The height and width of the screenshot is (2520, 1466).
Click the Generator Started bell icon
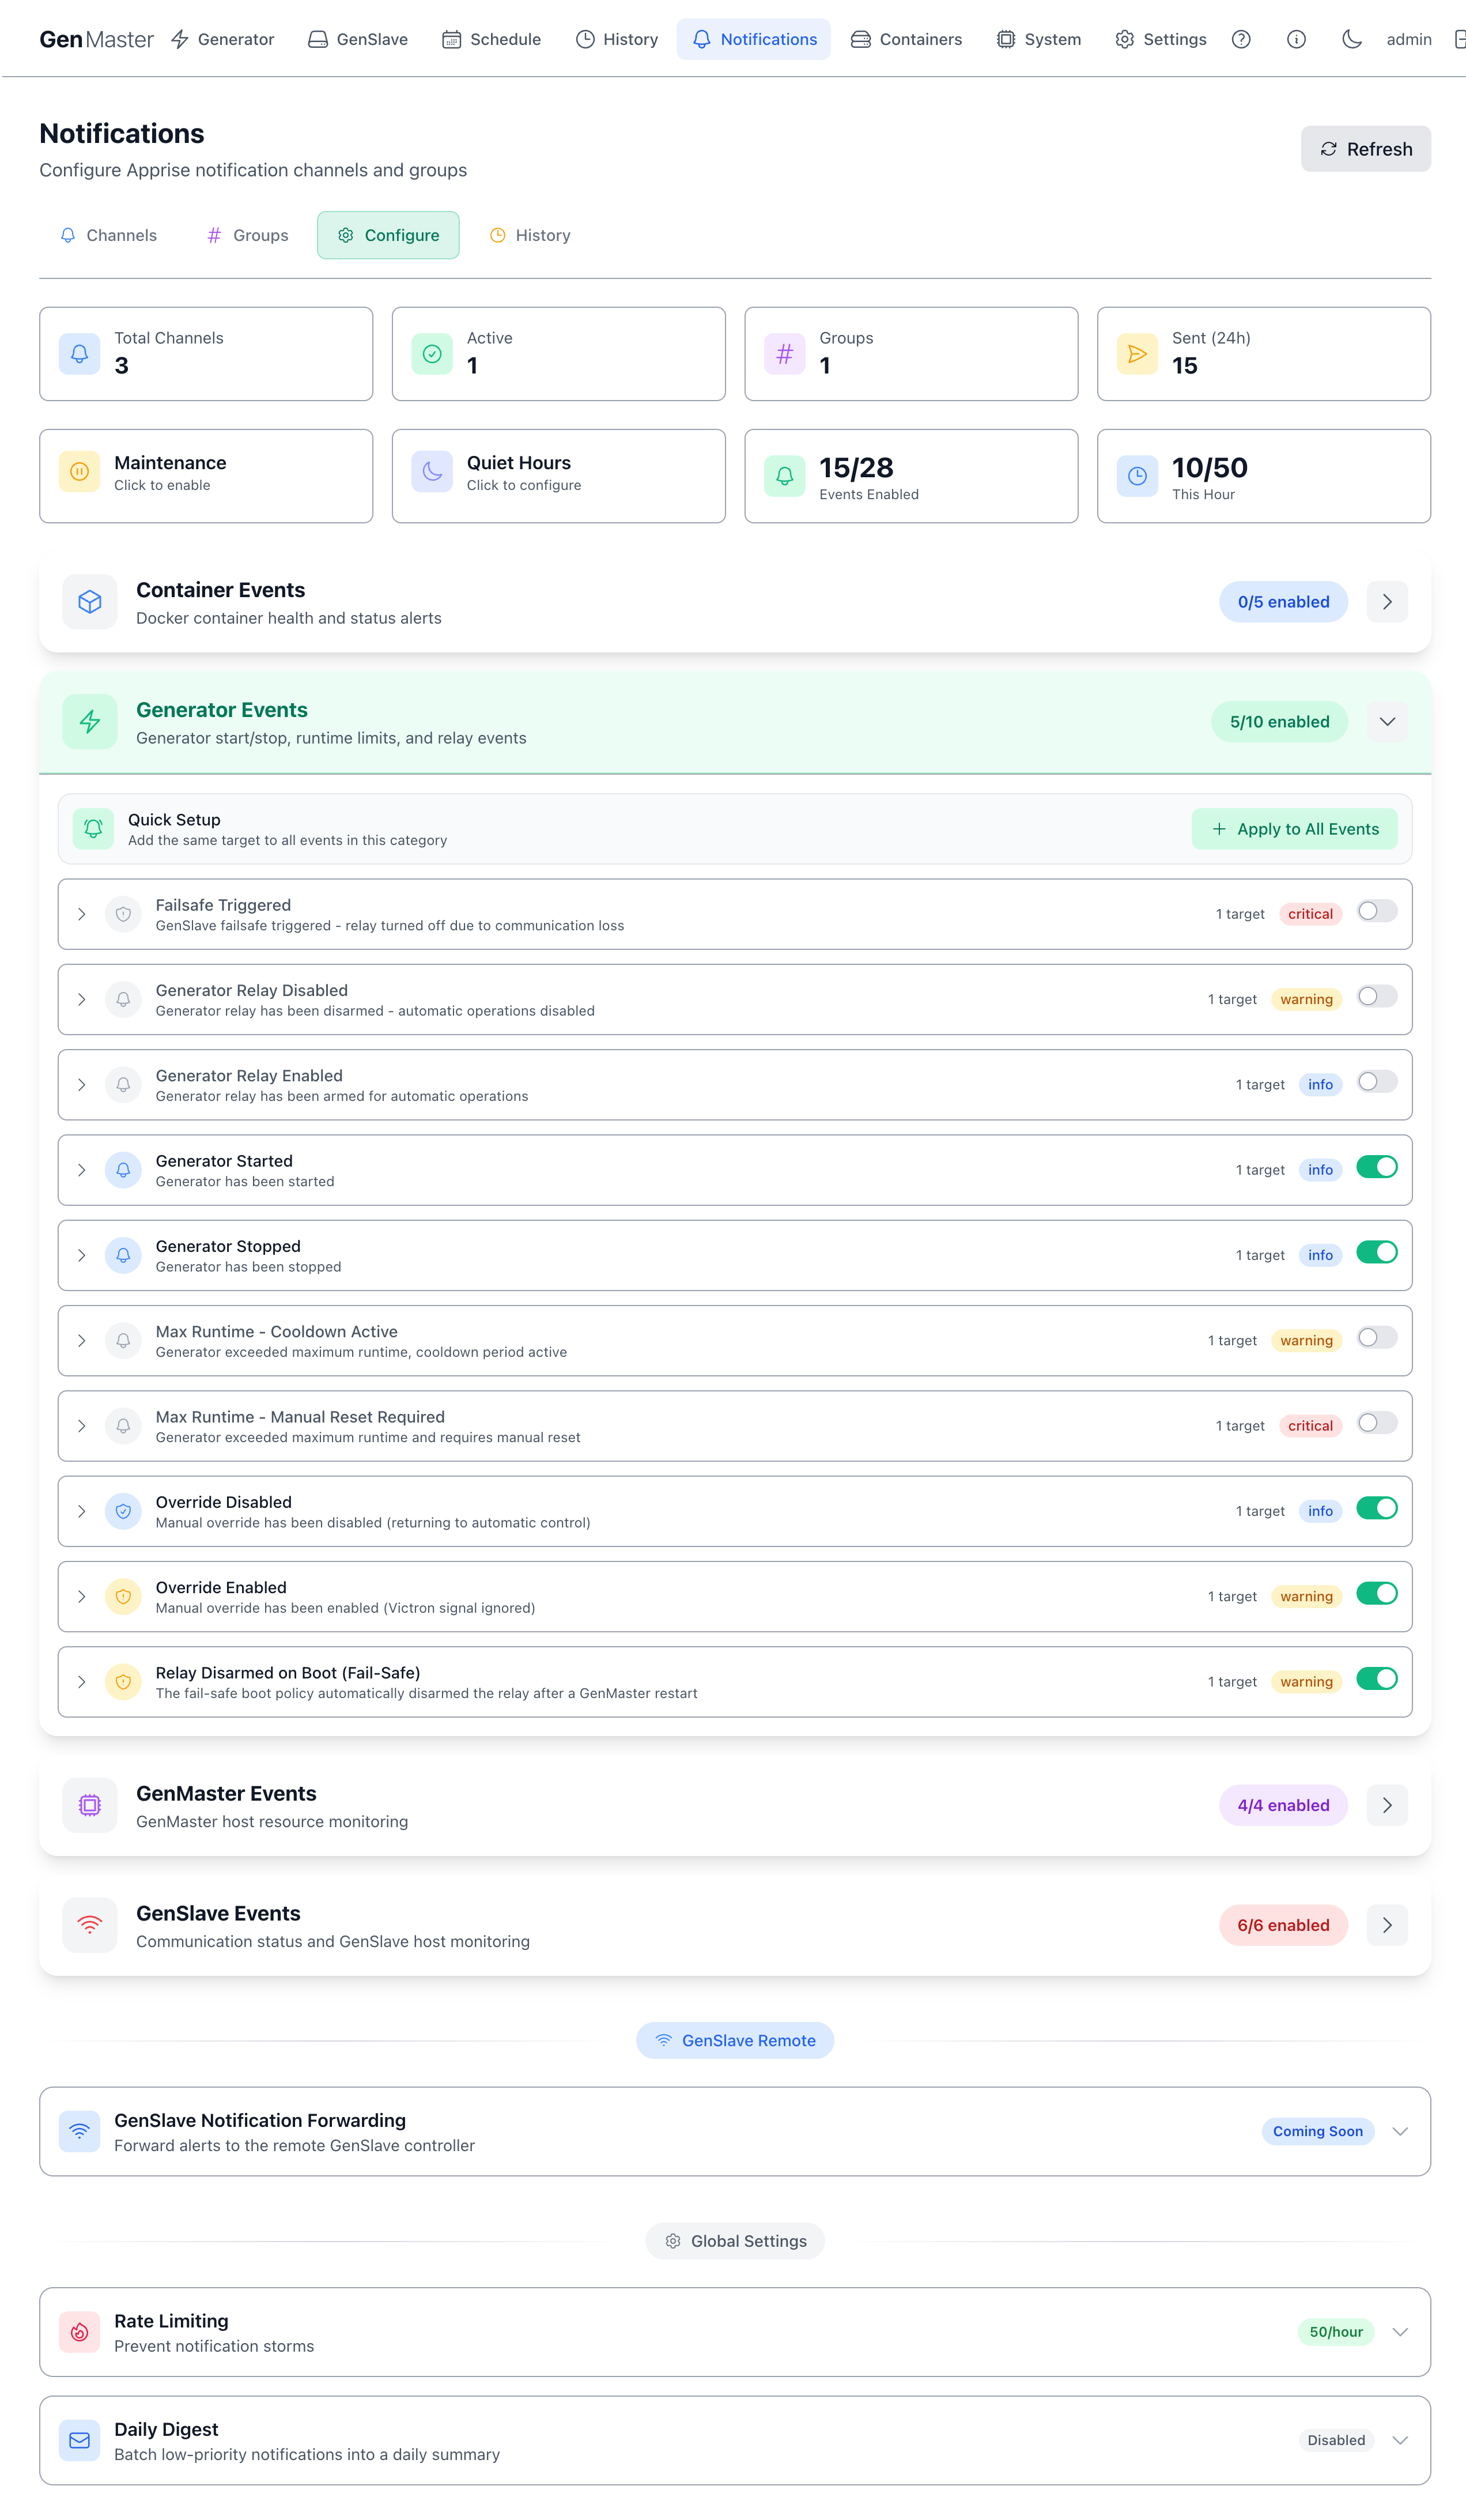(x=123, y=1170)
